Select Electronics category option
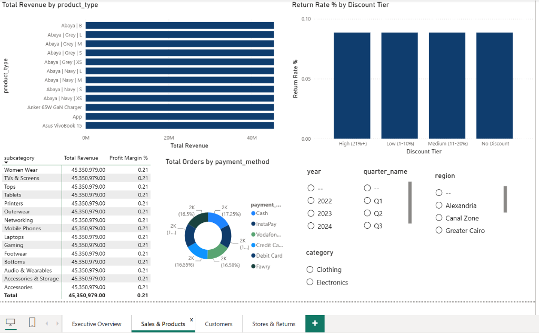The height and width of the screenshot is (333, 539). (310, 282)
